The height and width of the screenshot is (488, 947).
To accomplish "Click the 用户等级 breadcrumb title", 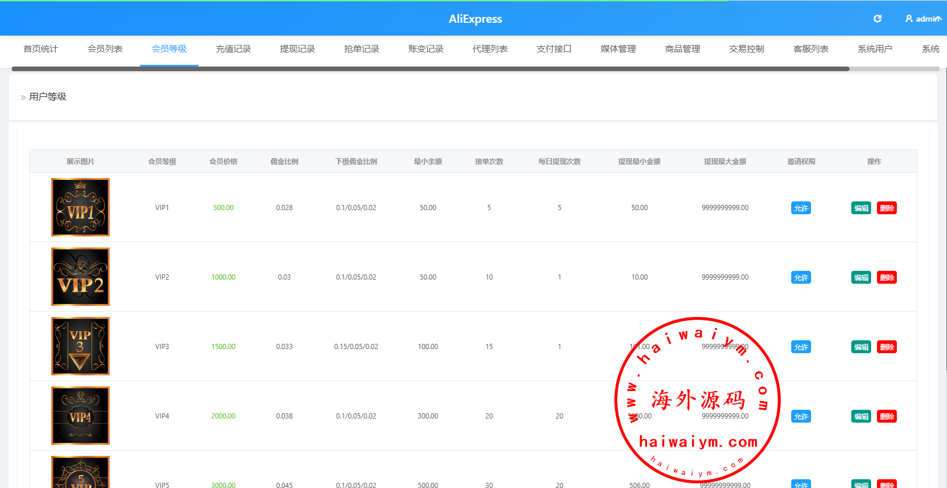I will [x=48, y=97].
